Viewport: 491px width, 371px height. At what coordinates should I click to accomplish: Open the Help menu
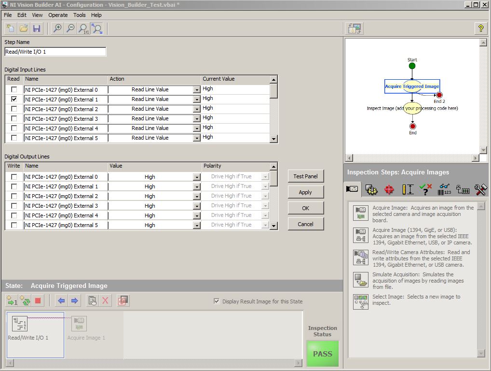tap(96, 15)
